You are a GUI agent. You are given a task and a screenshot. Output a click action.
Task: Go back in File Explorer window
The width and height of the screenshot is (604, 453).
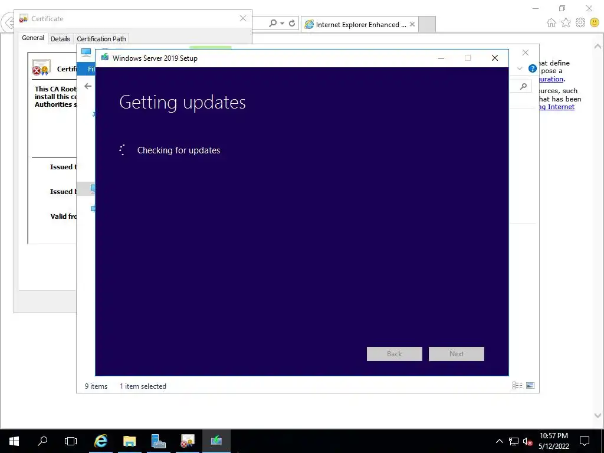(88, 86)
